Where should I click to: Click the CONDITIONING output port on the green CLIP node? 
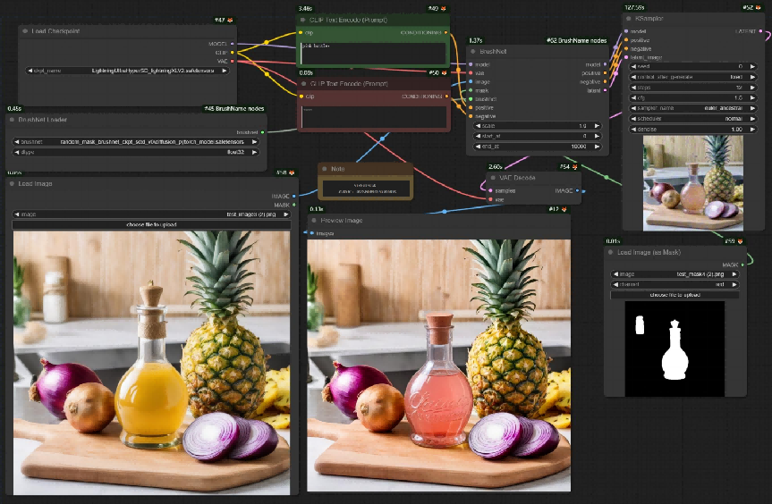(446, 32)
